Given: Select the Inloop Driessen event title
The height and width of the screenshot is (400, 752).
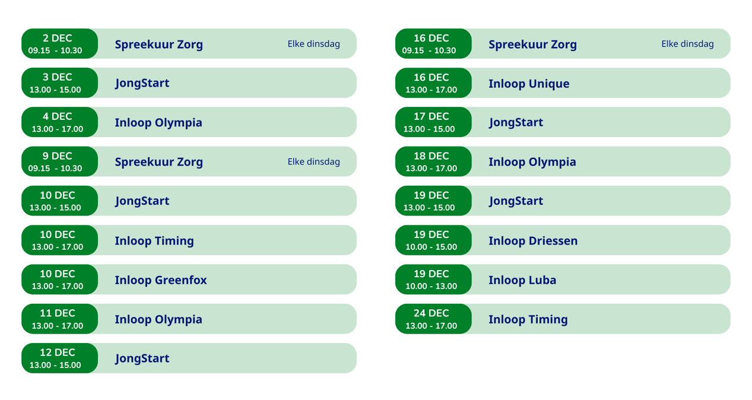Looking at the screenshot, I should [x=532, y=241].
